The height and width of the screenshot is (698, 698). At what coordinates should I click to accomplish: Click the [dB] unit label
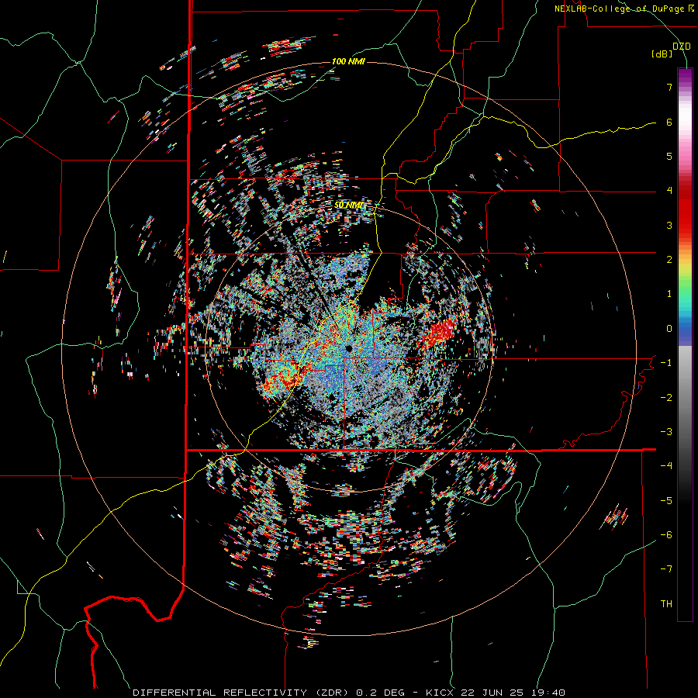pyautogui.click(x=662, y=54)
